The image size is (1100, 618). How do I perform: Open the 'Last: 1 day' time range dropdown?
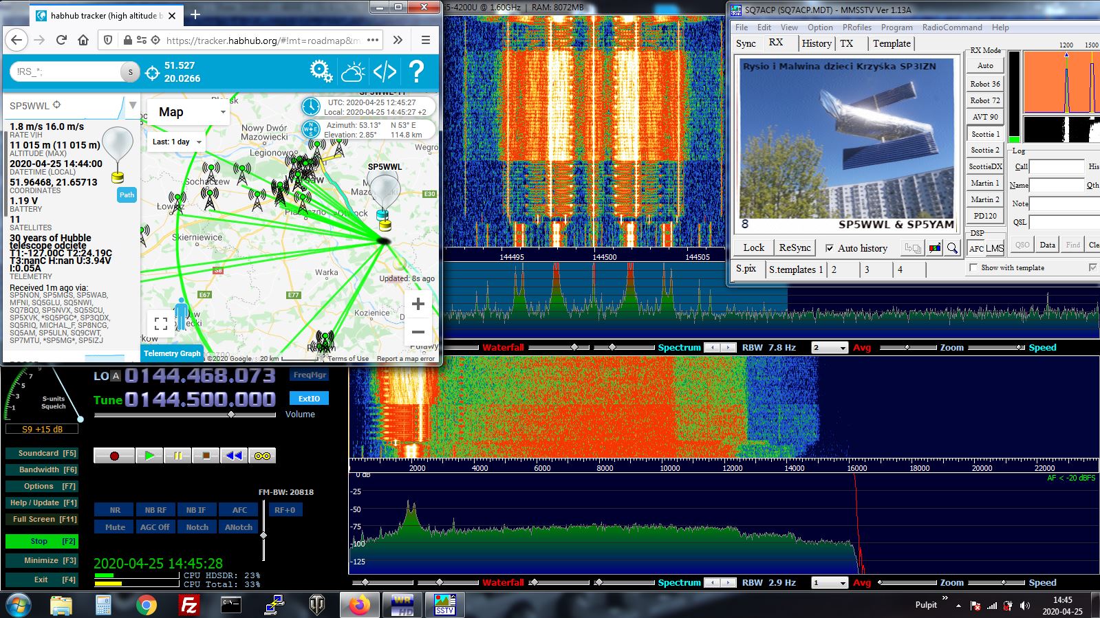177,142
